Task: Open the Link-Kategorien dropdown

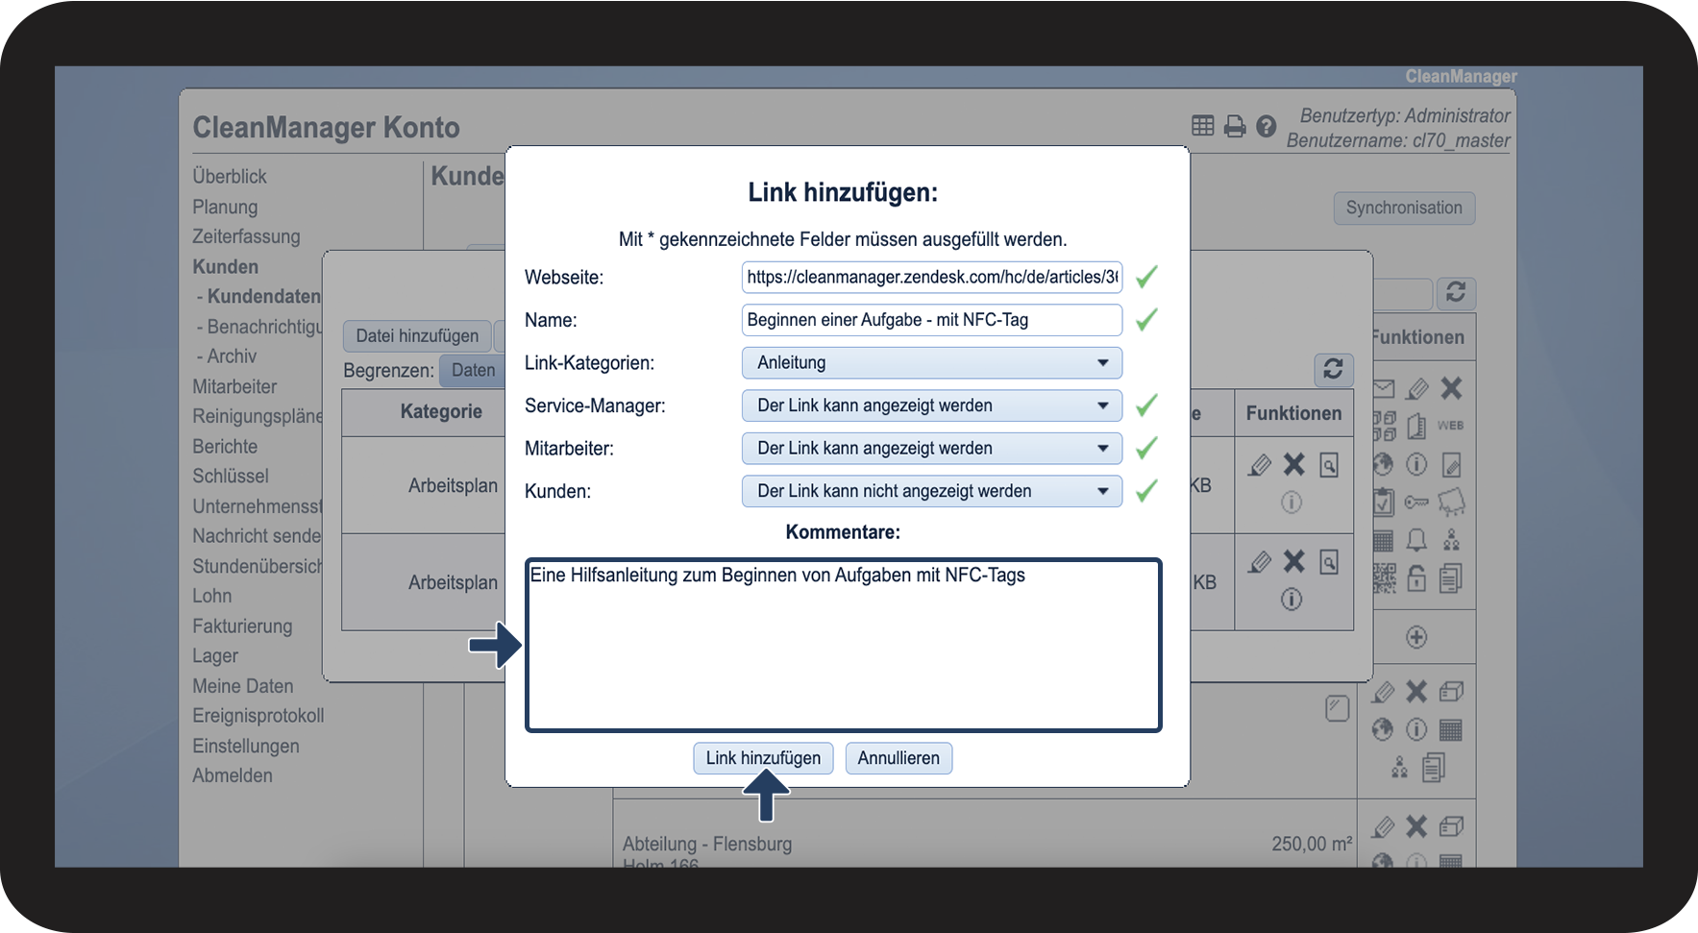Action: [x=931, y=363]
